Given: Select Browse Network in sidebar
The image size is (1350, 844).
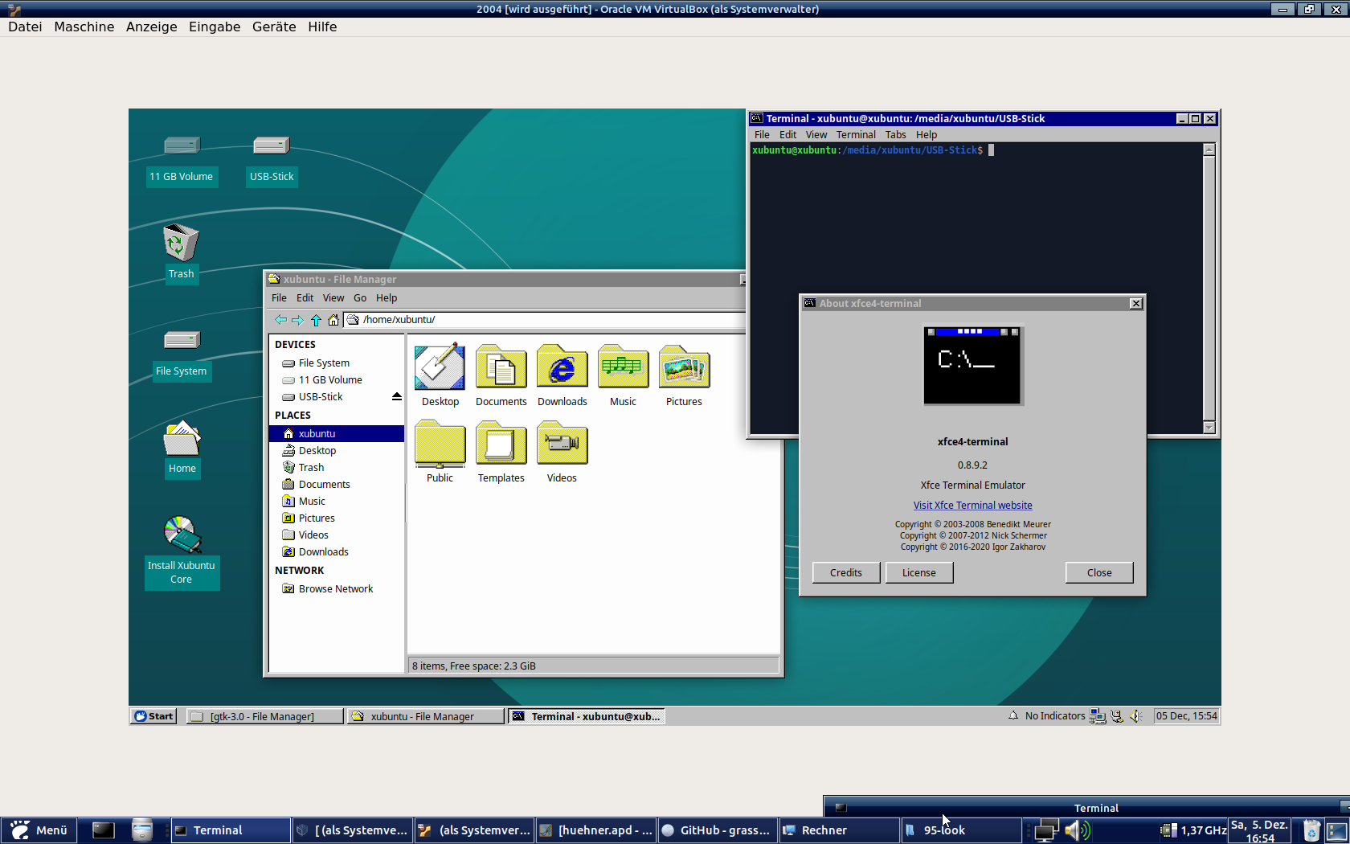Looking at the screenshot, I should 337,589.
